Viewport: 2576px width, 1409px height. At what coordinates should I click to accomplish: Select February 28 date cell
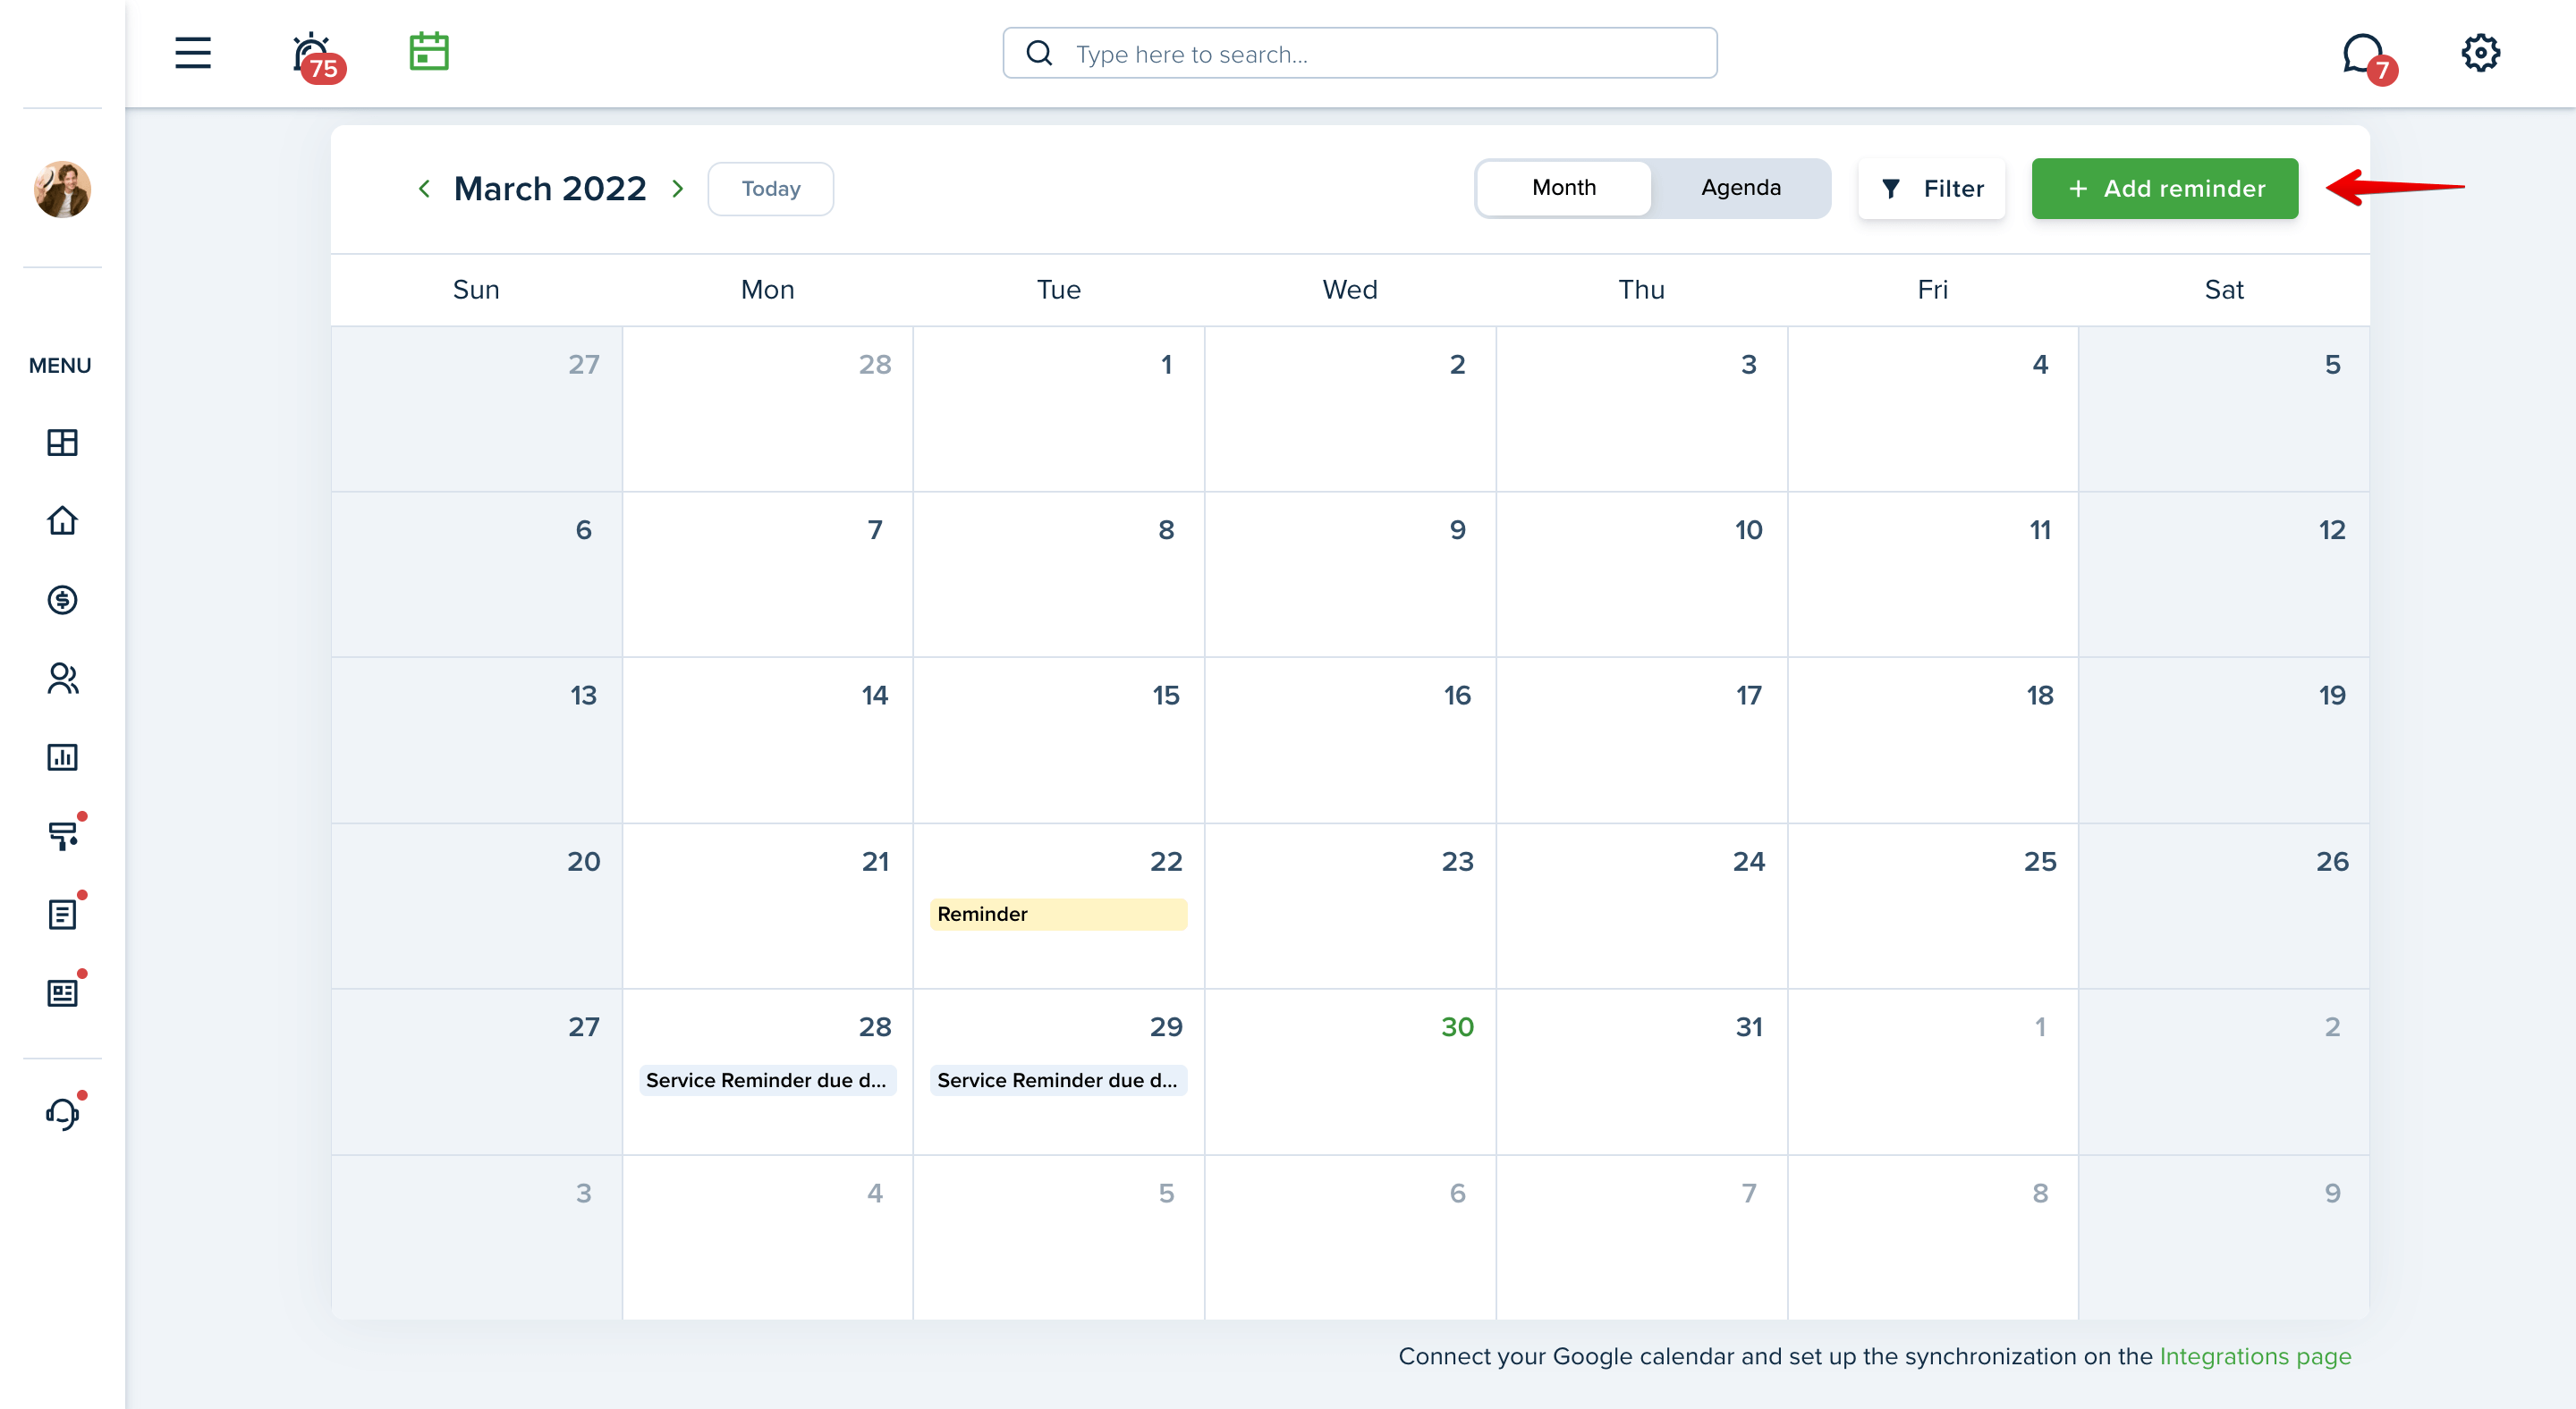768,409
